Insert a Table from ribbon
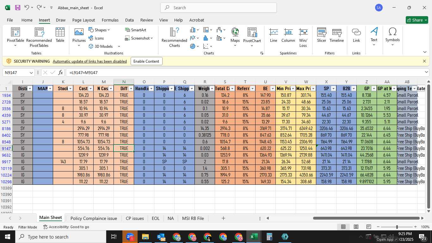This screenshot has height=243, width=432. 60,35
